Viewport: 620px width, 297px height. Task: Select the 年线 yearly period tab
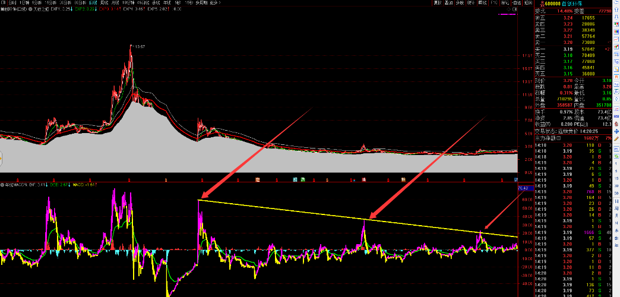pyautogui.click(x=167, y=3)
